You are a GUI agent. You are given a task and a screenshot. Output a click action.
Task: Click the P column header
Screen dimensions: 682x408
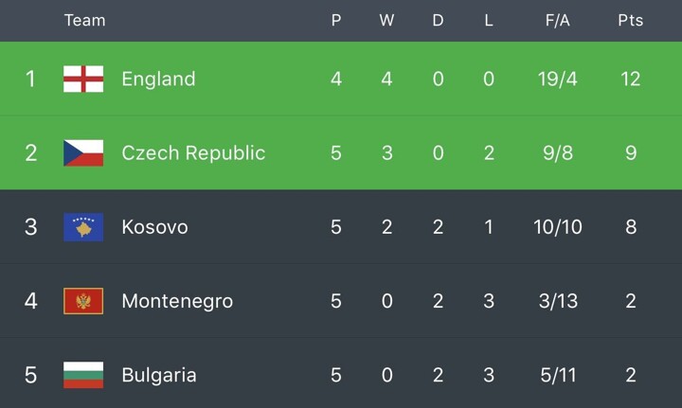(336, 20)
